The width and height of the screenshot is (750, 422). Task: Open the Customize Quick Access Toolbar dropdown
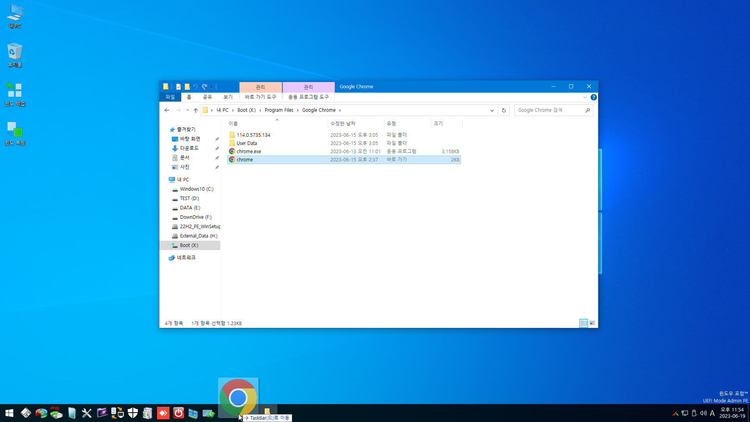(x=211, y=87)
